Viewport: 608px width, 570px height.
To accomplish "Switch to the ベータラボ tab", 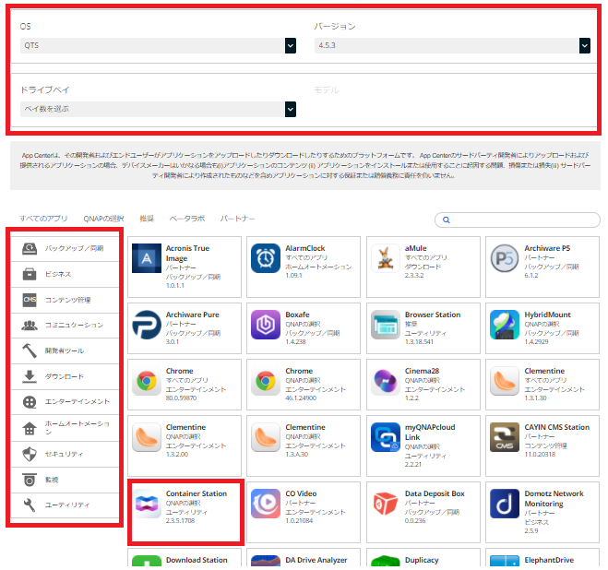I will coord(187,219).
